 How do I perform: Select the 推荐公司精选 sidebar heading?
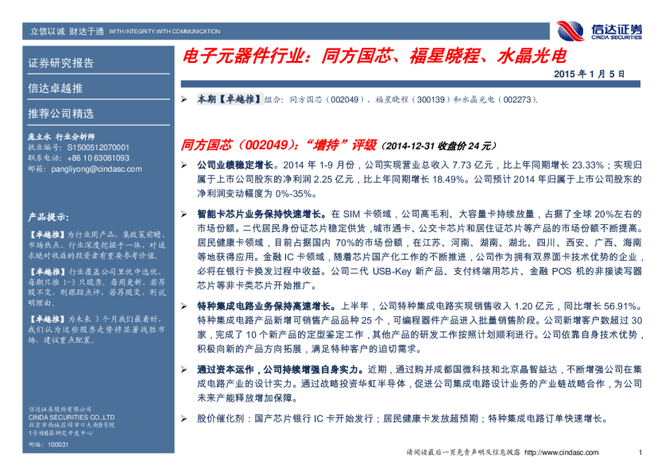61,113
